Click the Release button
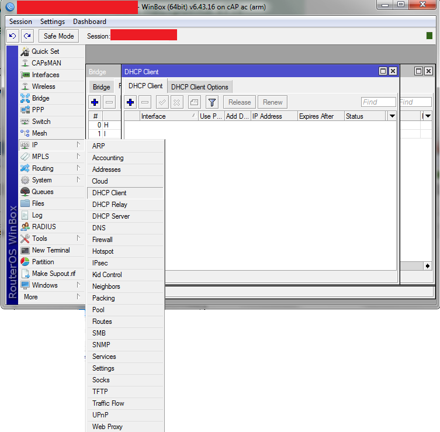 pos(240,102)
